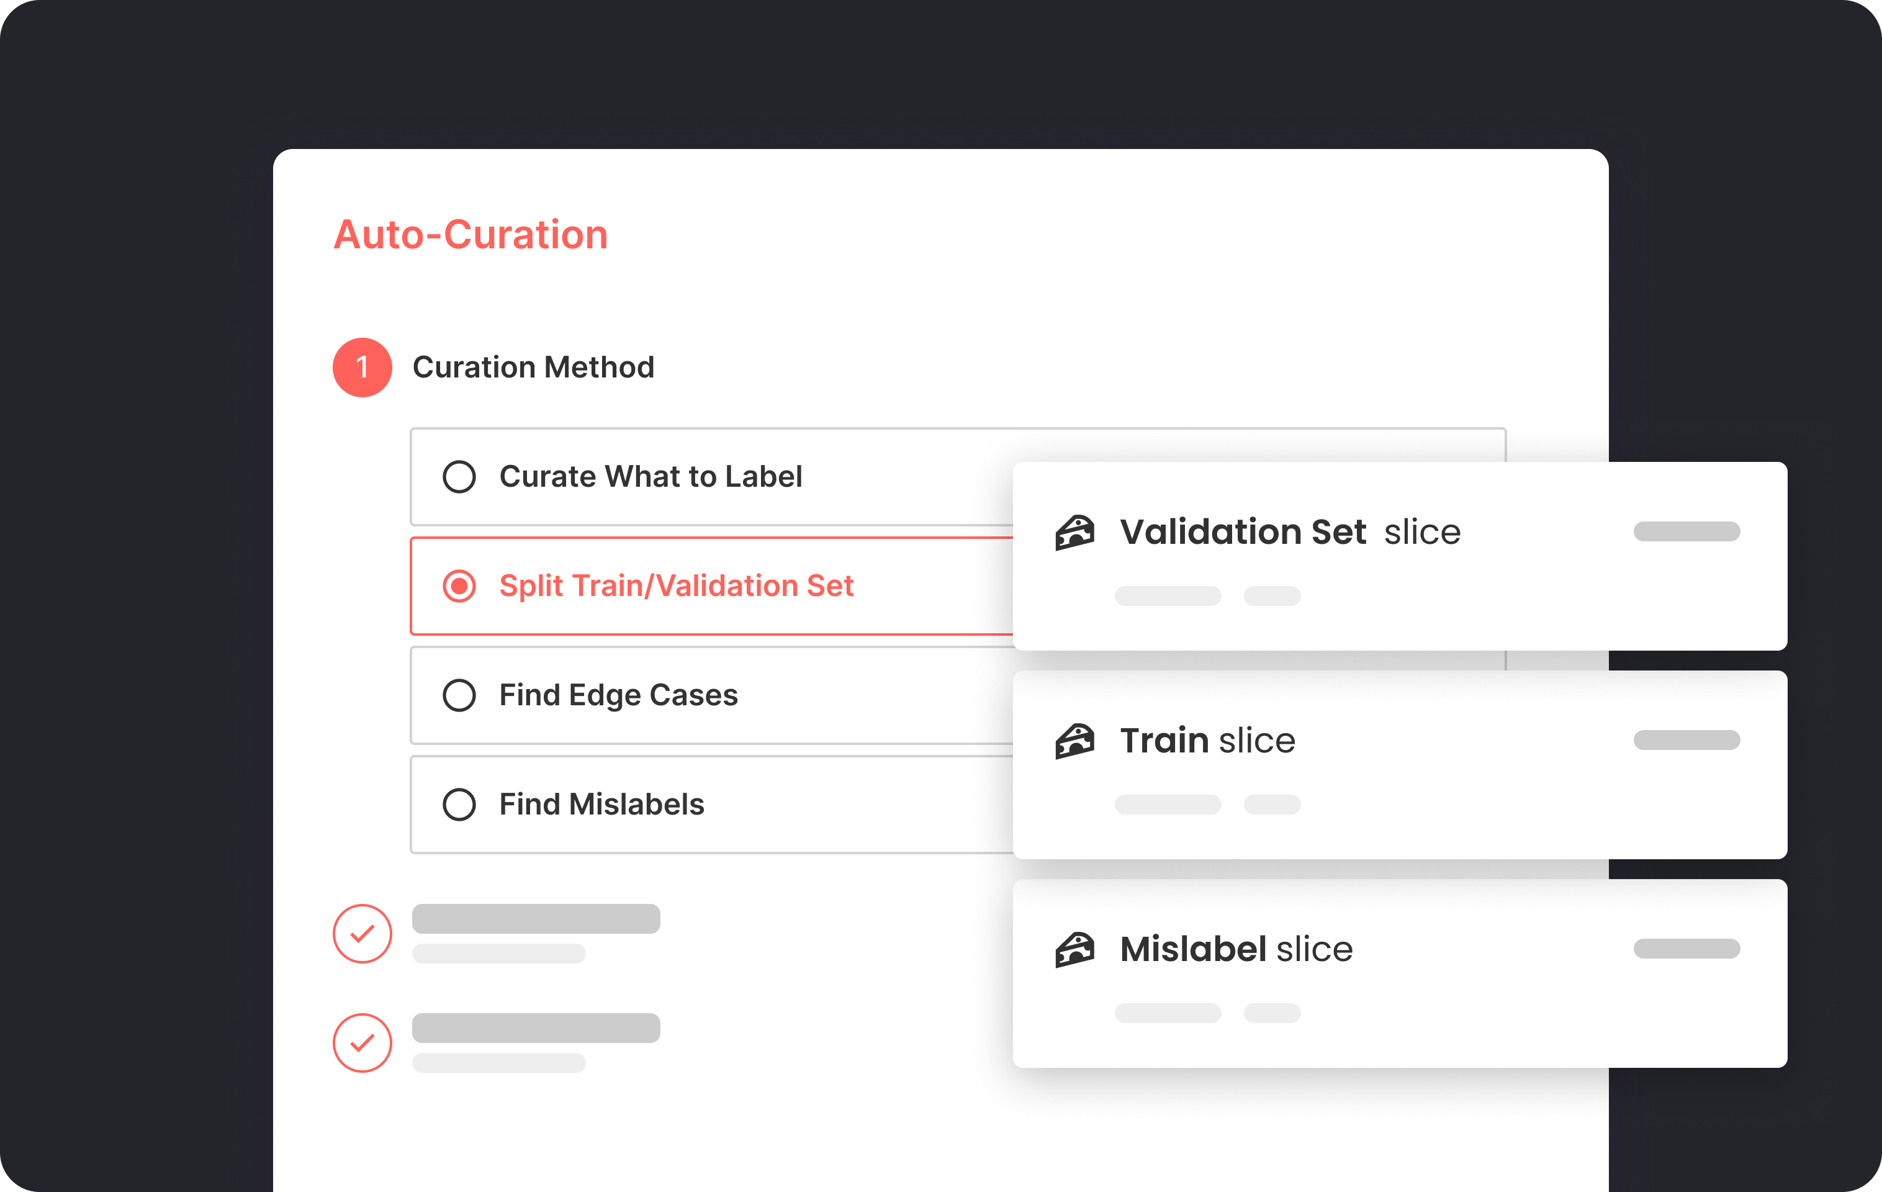Click the first red checkmark circle
This screenshot has height=1192, width=1882.
[x=362, y=933]
